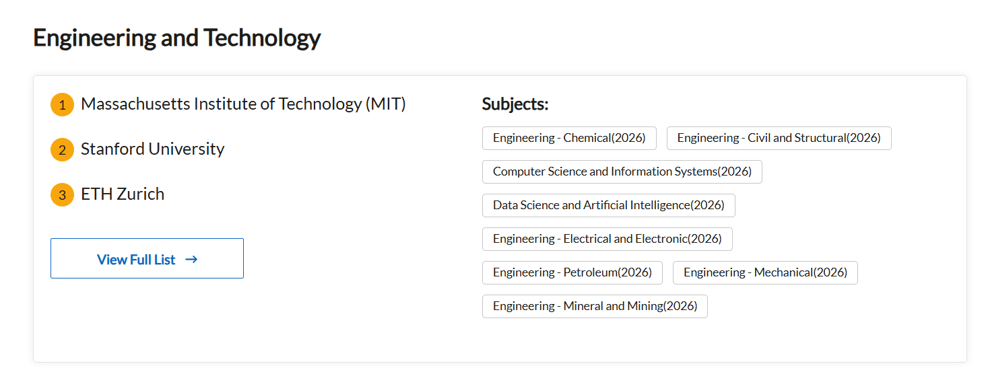Click the arrow icon in View Full List
This screenshot has height=376, width=984.
click(191, 259)
